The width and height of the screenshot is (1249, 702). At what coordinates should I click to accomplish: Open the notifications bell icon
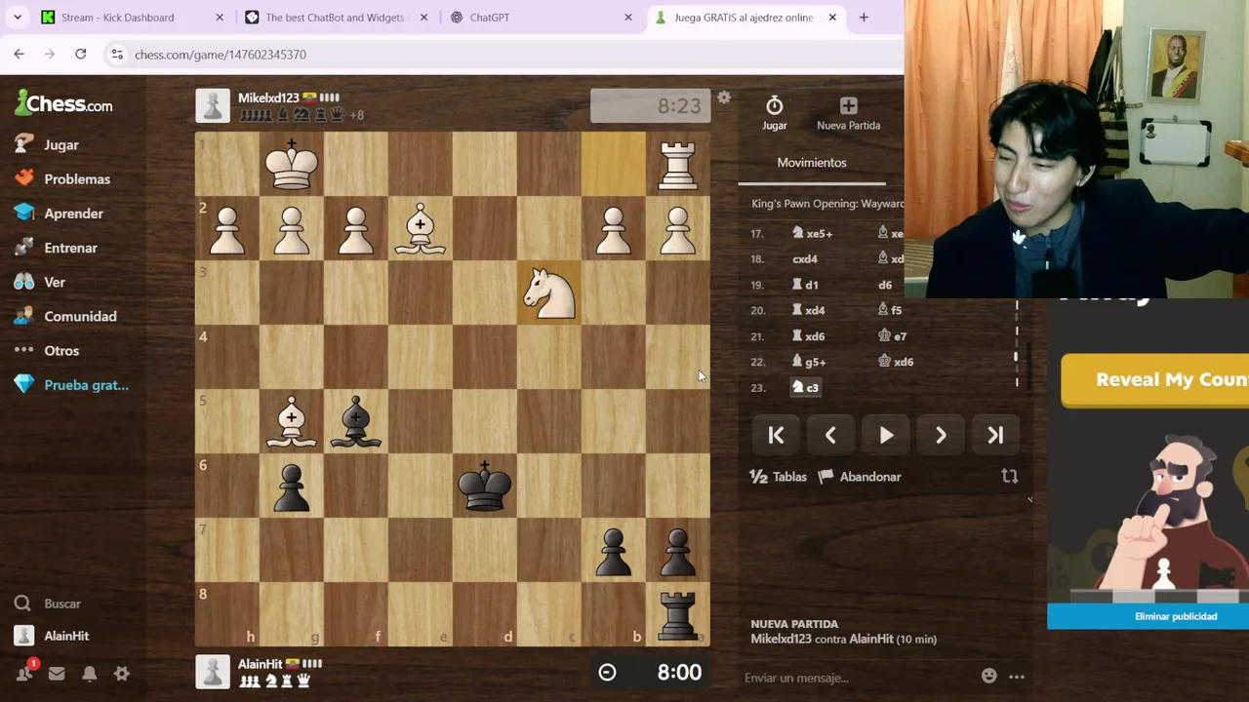[89, 674]
